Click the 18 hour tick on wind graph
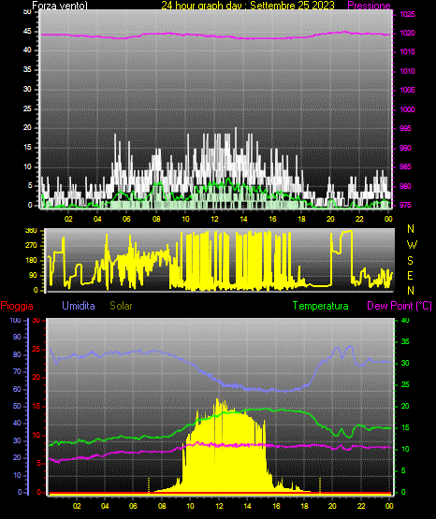This screenshot has width=436, height=519. [301, 219]
